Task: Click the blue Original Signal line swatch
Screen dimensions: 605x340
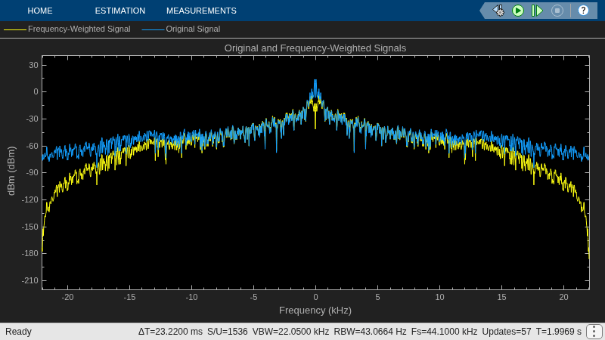Action: point(154,29)
